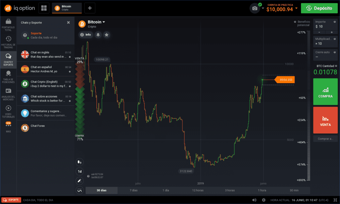Open Tabla de Posiciones sidebar item
Viewport: 340px width, 204px height.
8,77
